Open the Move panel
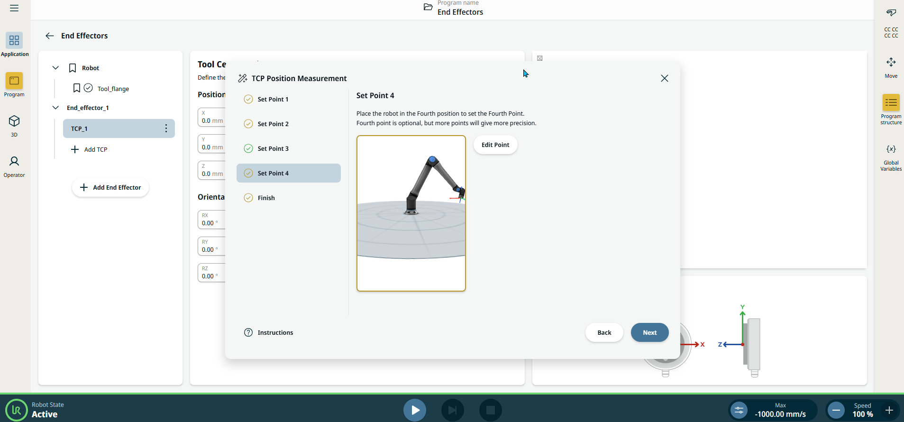The width and height of the screenshot is (904, 422). coord(891,67)
